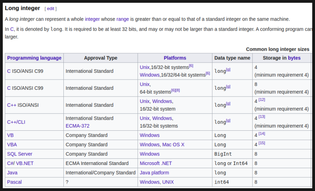Open the Microsoft .NET link

(156, 163)
